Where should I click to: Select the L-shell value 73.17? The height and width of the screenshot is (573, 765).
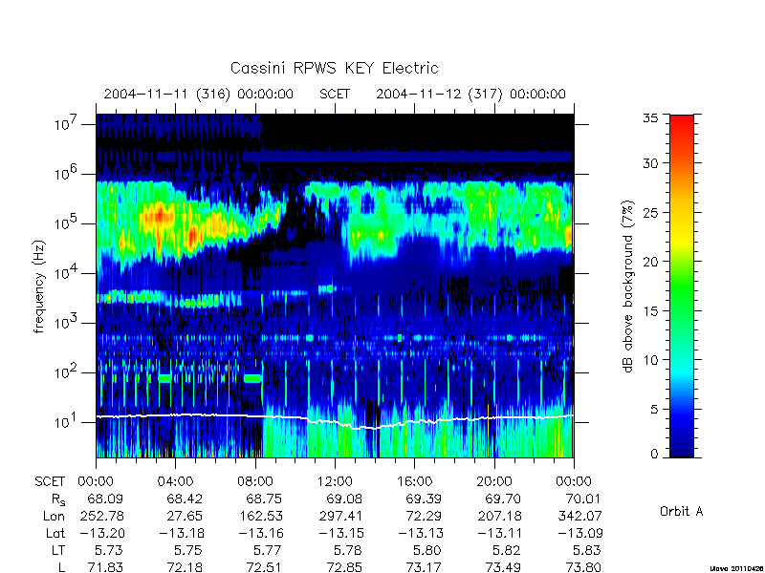point(424,567)
